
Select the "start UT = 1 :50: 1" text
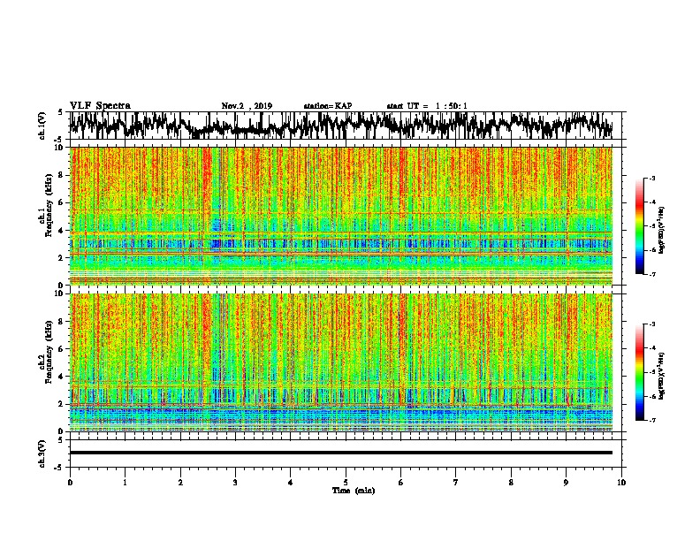click(x=427, y=106)
